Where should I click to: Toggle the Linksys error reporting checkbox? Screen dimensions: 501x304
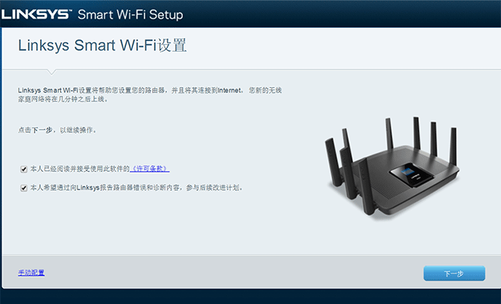(x=24, y=188)
